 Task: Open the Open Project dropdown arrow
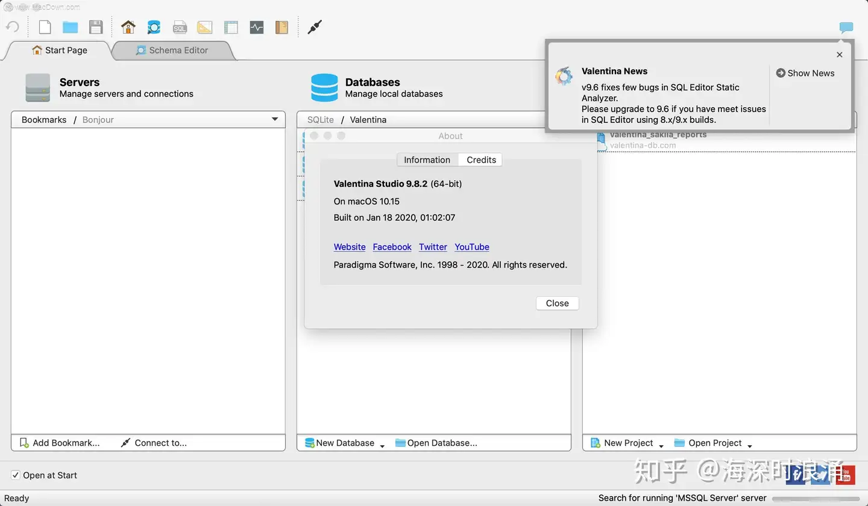pos(750,445)
